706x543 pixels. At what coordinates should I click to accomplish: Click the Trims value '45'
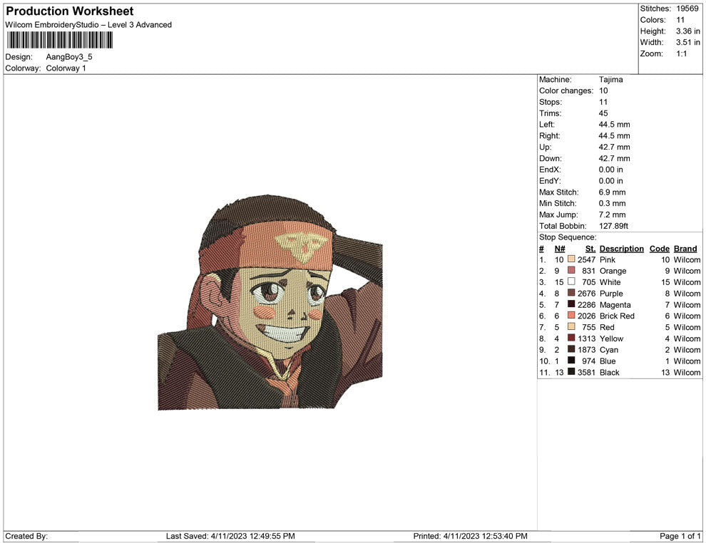click(x=603, y=113)
